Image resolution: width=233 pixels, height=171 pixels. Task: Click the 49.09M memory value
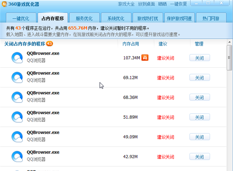tap(130, 137)
